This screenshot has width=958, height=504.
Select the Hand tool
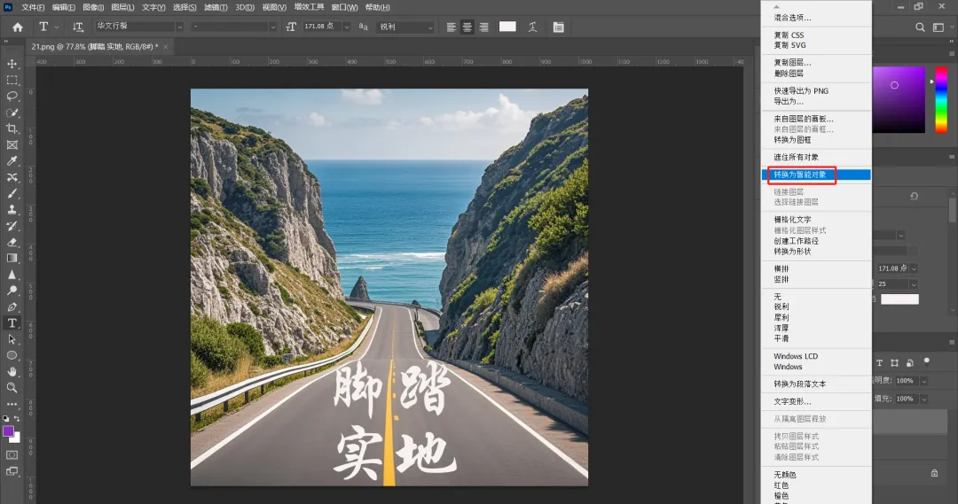pos(12,372)
